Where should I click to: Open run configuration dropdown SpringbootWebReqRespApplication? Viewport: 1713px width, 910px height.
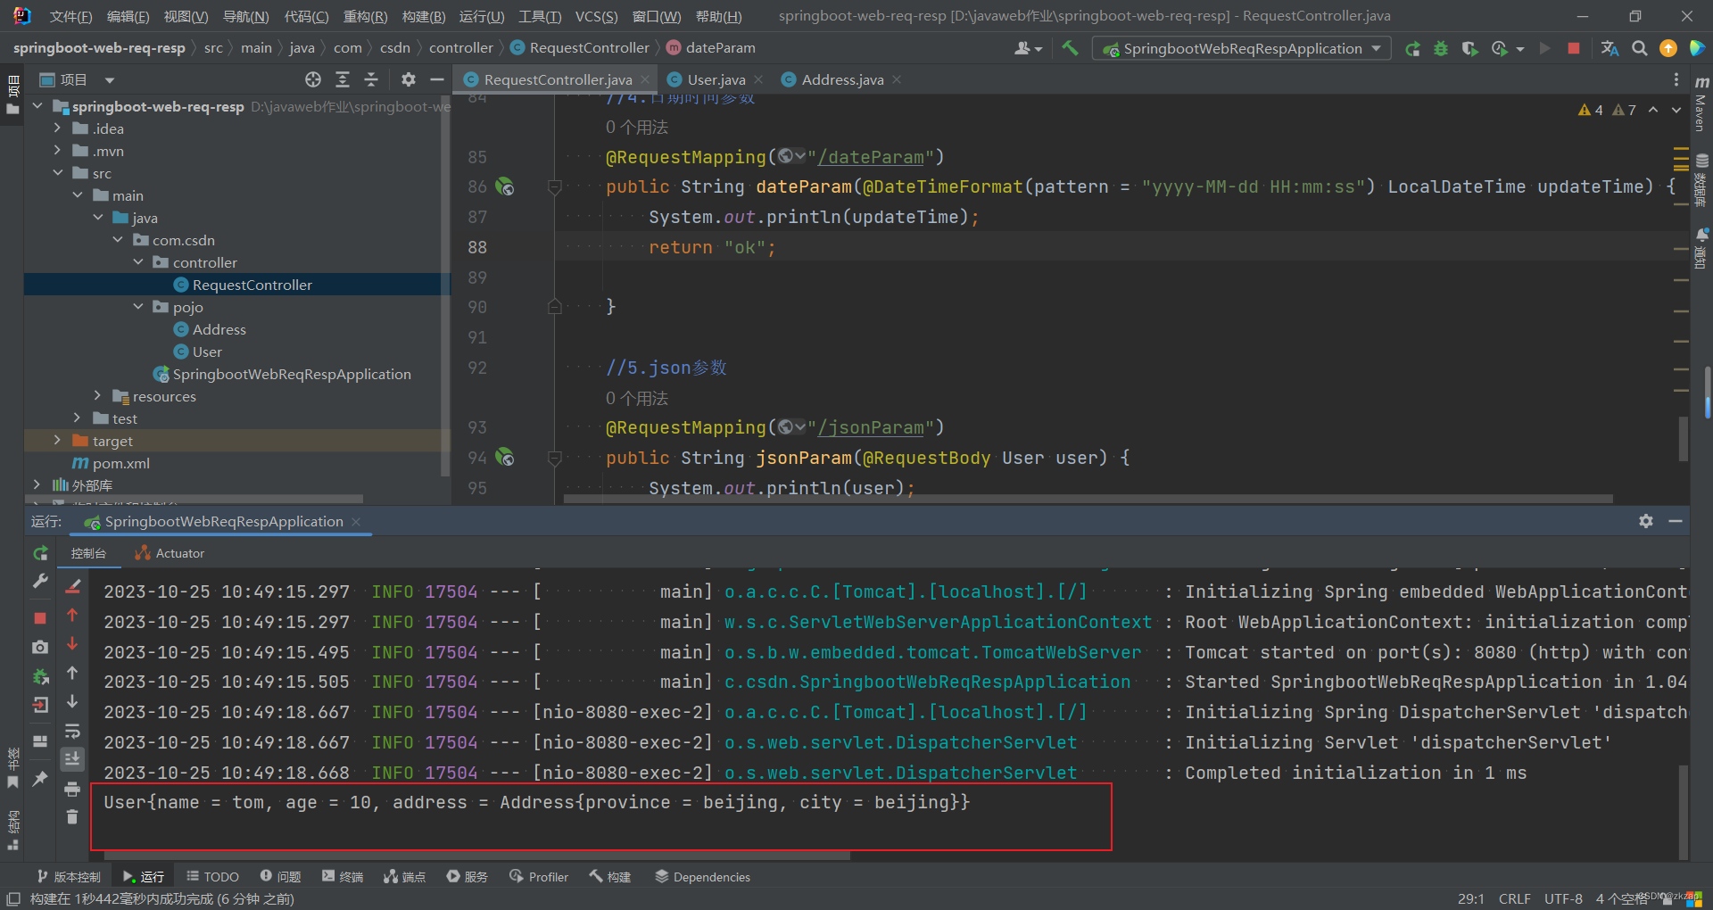click(x=1242, y=48)
